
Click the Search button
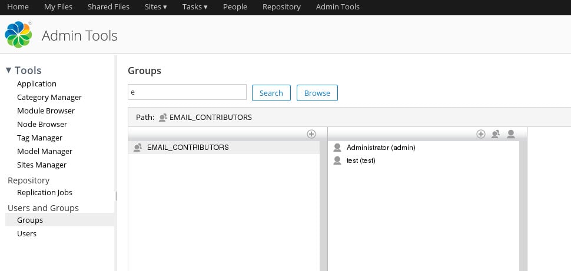pyautogui.click(x=271, y=93)
